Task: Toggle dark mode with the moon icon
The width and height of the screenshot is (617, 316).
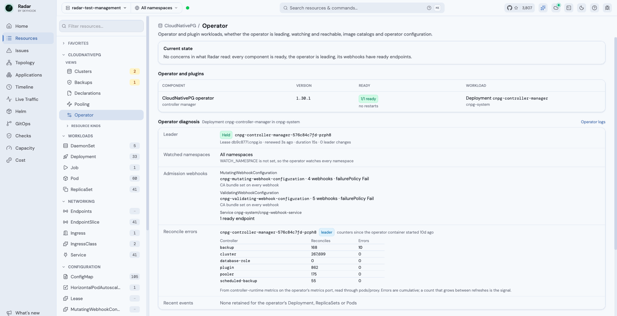Action: pos(582,8)
